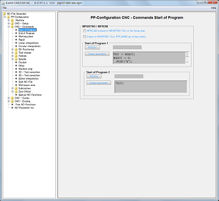
Task: Click the FPSTA1 button
Action: coord(93,48)
